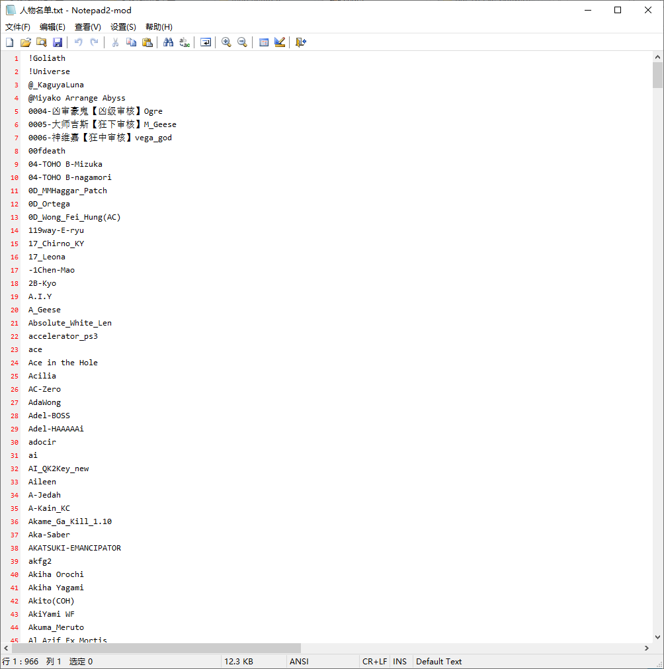The width and height of the screenshot is (664, 669).
Task: Toggle word wrap from the toolbar
Action: (x=206, y=42)
